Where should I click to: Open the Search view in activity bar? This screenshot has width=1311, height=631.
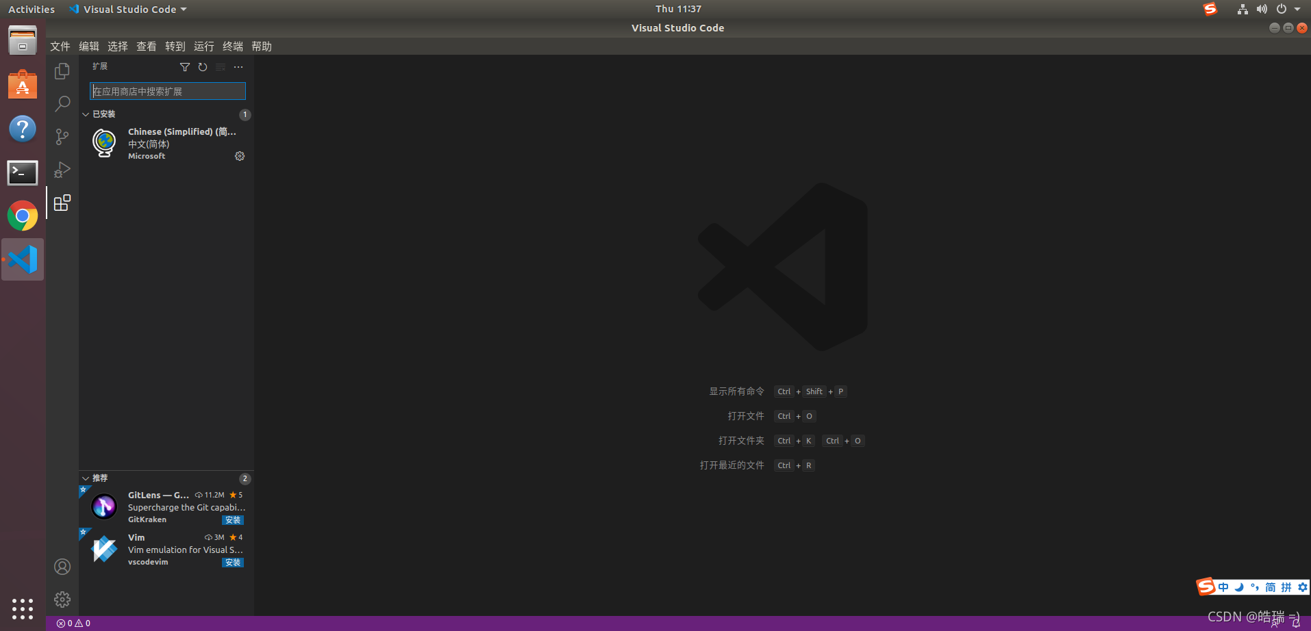[x=62, y=104]
